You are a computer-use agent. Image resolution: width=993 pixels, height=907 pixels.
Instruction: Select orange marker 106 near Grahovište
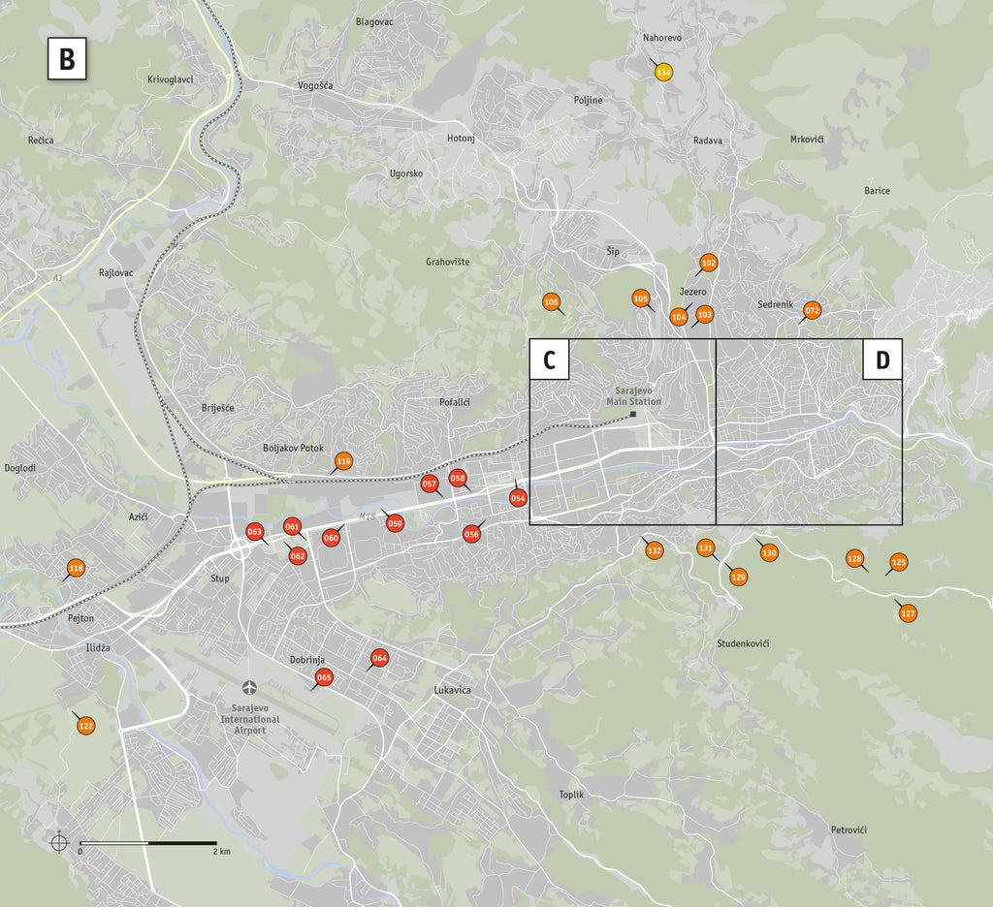(x=551, y=302)
